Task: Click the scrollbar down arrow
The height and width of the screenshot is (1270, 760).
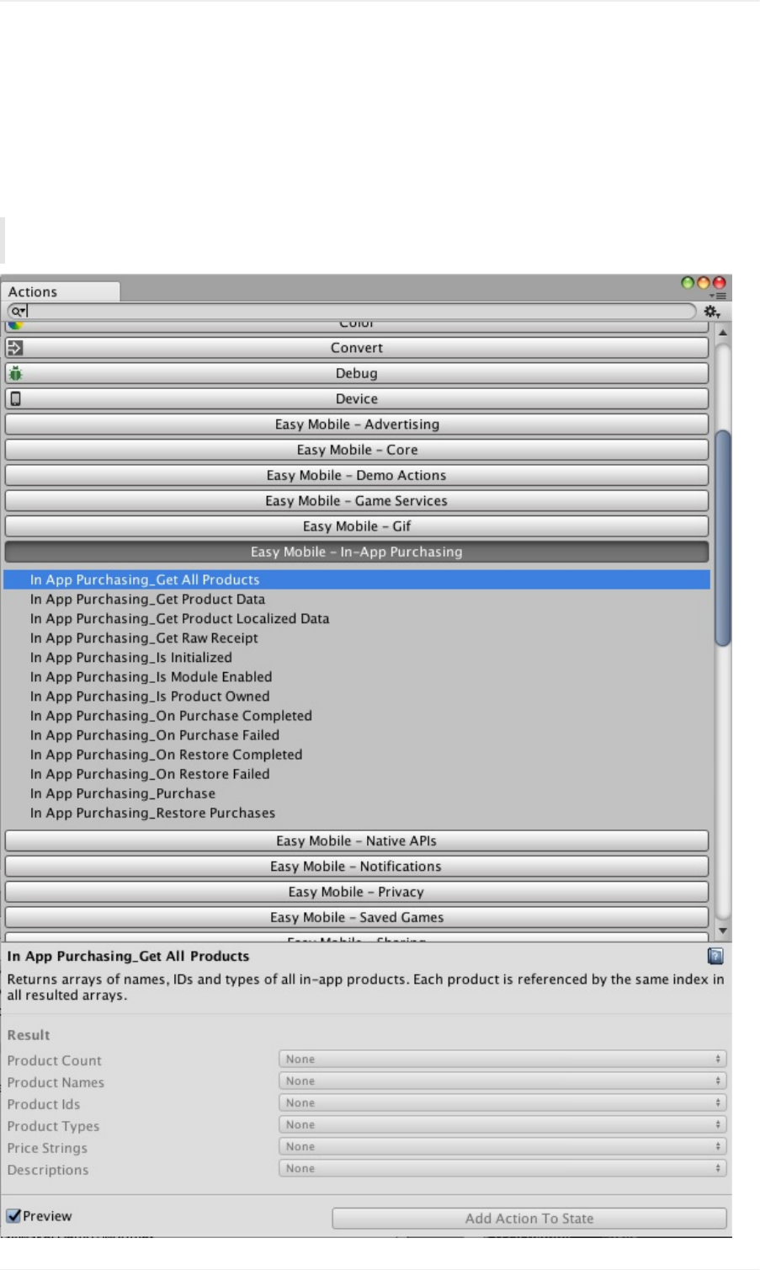Action: tap(722, 931)
